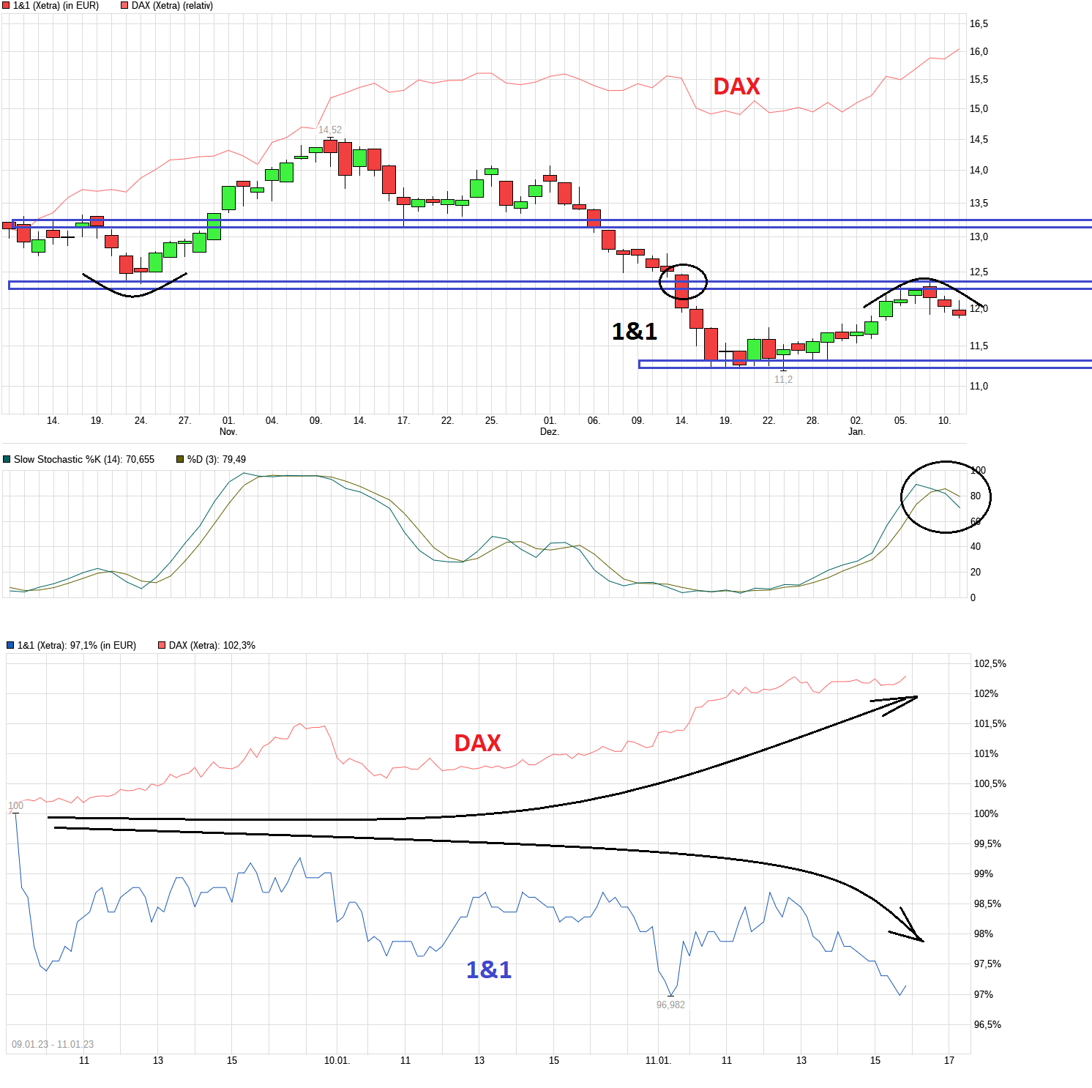Image resolution: width=1092 pixels, height=1088 pixels.
Task: Click the red DAX label in the candlestick chart
Action: (736, 86)
